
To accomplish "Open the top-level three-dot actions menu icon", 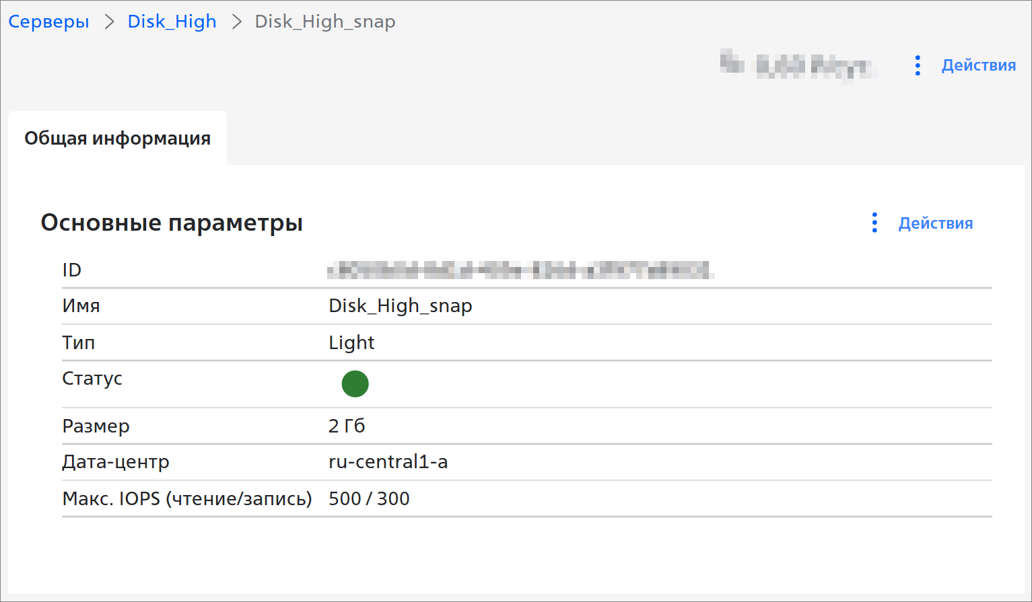I will [x=918, y=65].
